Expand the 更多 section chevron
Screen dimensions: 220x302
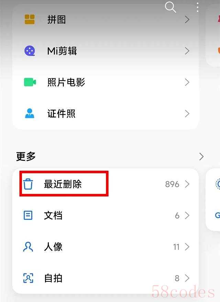pyautogui.click(x=201, y=157)
